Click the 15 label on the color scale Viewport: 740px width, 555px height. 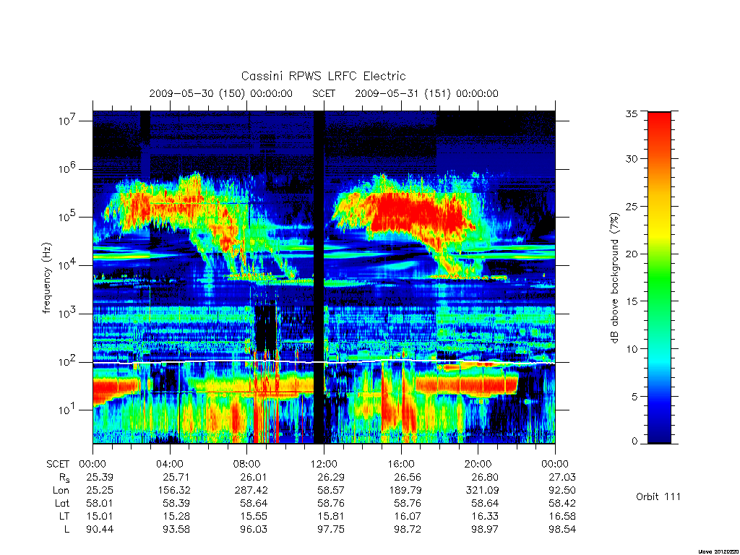pyautogui.click(x=632, y=301)
